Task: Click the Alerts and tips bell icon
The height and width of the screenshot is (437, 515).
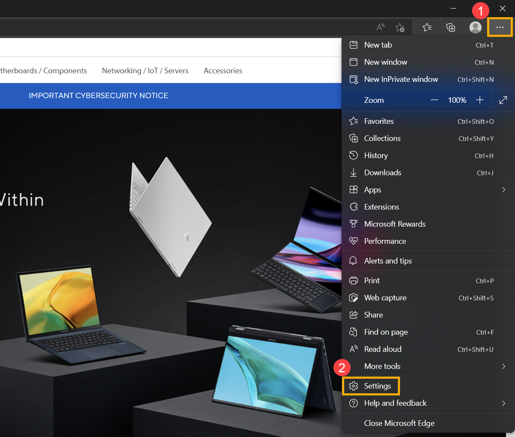Action: tap(354, 261)
